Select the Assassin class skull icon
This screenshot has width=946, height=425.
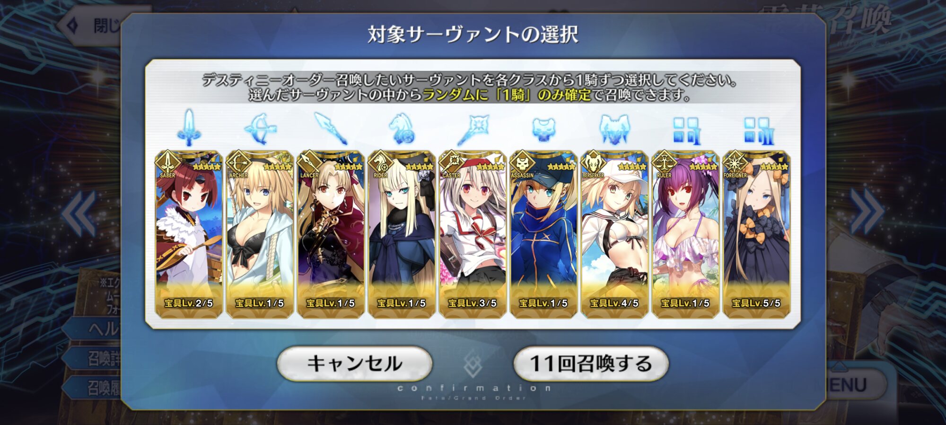(x=543, y=129)
